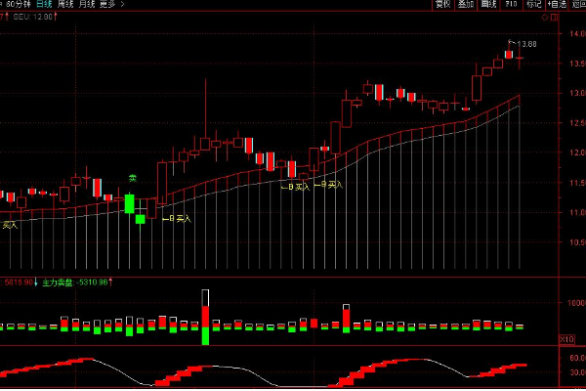Click the X10 scale multiplier label
The image size is (586, 391).
pyautogui.click(x=565, y=339)
